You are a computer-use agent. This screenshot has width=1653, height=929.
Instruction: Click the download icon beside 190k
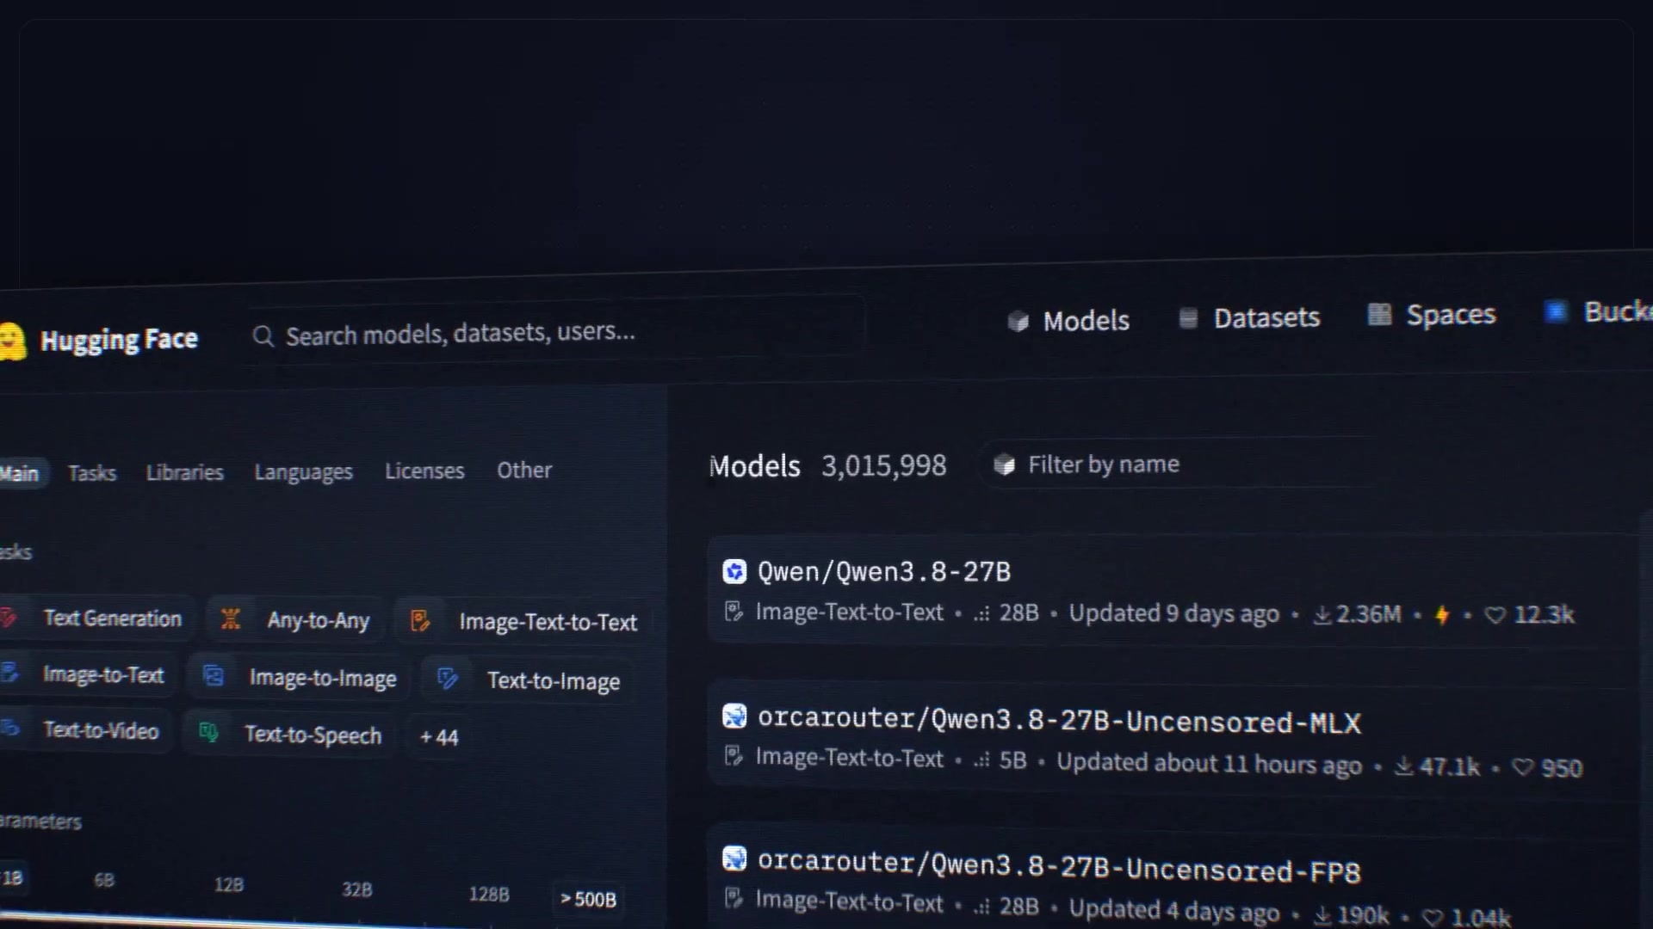tap(1322, 916)
